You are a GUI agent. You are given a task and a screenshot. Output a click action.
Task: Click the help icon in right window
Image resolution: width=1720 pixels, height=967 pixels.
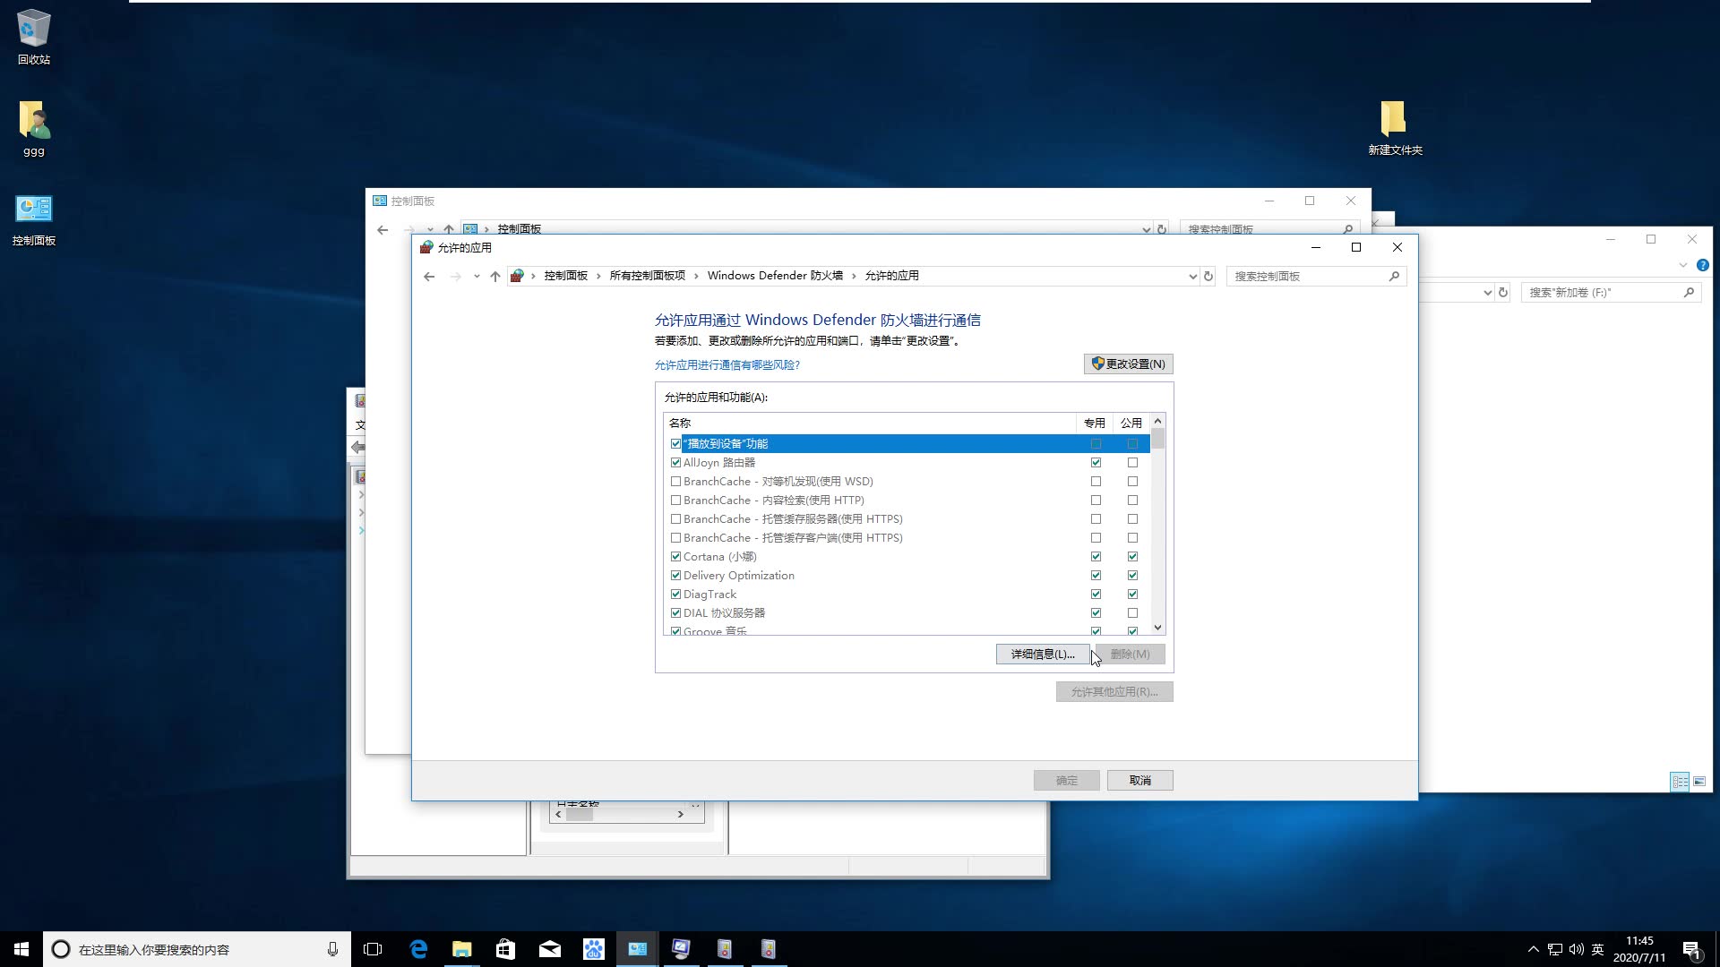tap(1702, 265)
